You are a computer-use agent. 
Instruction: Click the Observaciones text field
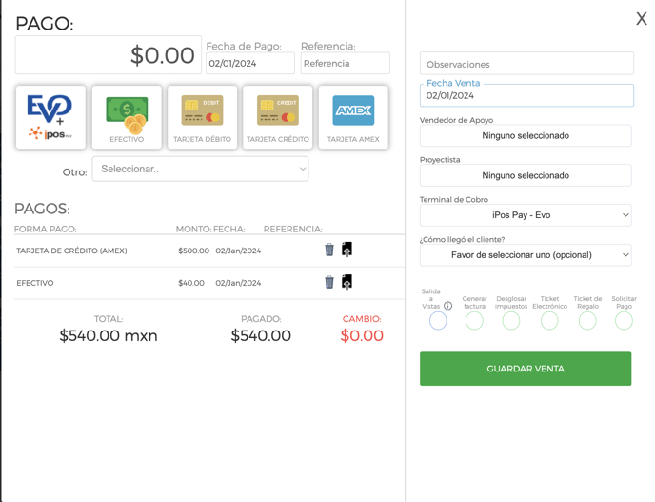(526, 64)
